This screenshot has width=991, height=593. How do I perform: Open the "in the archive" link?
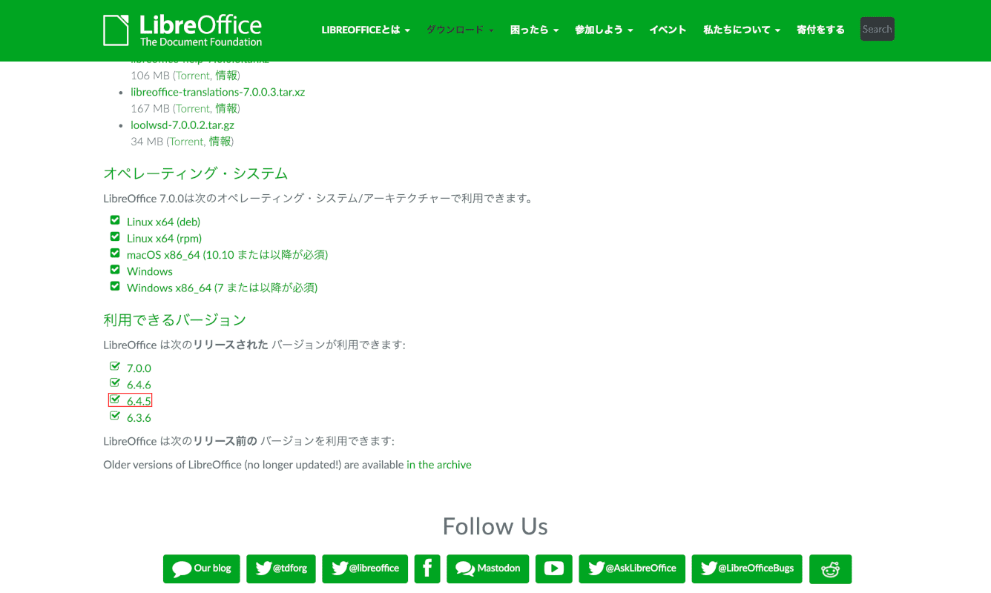coord(439,465)
